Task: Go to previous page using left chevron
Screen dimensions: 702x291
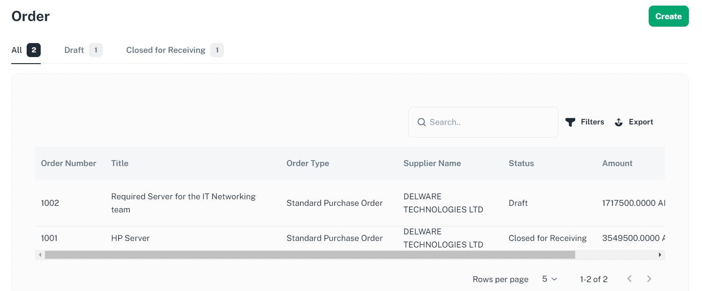Action: [629, 279]
